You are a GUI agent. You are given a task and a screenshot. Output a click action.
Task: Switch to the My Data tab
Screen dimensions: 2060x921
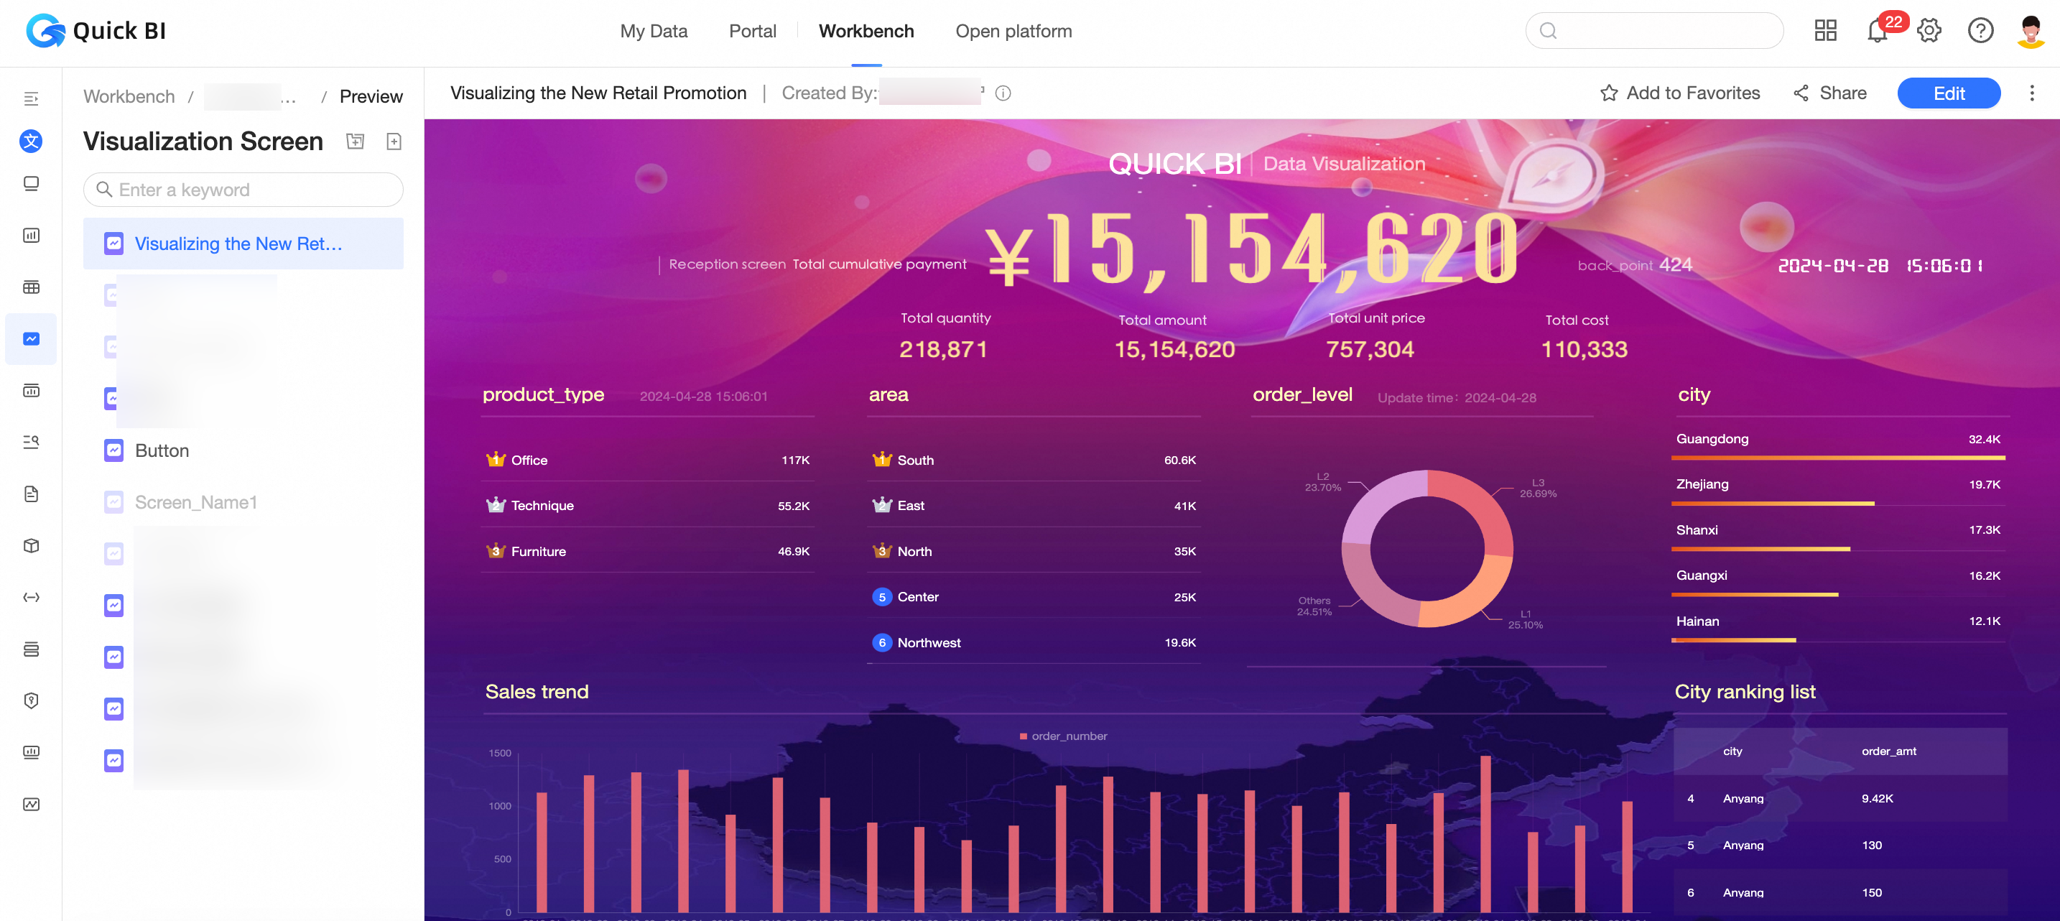(654, 31)
